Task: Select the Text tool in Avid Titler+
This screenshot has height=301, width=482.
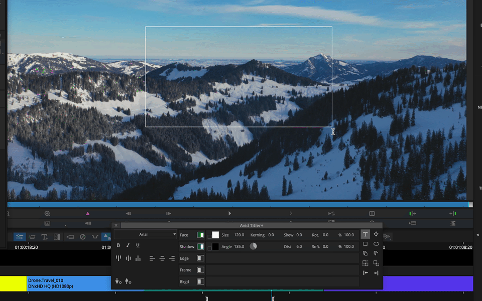Action: pos(365,234)
